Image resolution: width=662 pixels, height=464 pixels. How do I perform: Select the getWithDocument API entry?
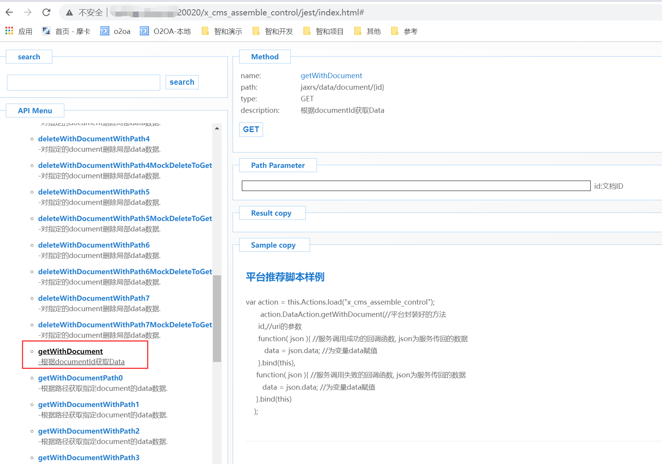point(70,351)
